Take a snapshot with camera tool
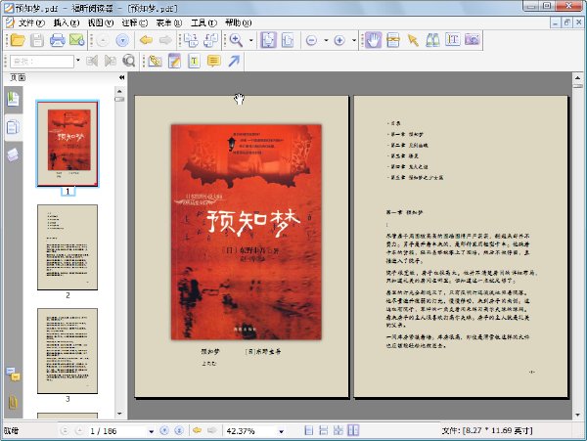Viewport: 587px width, 441px height. pos(473,40)
